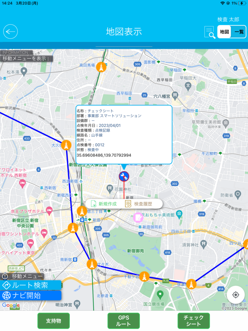Open the list search icon

point(210,32)
